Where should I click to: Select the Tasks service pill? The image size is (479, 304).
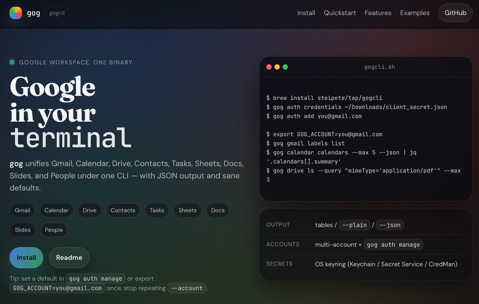156,210
